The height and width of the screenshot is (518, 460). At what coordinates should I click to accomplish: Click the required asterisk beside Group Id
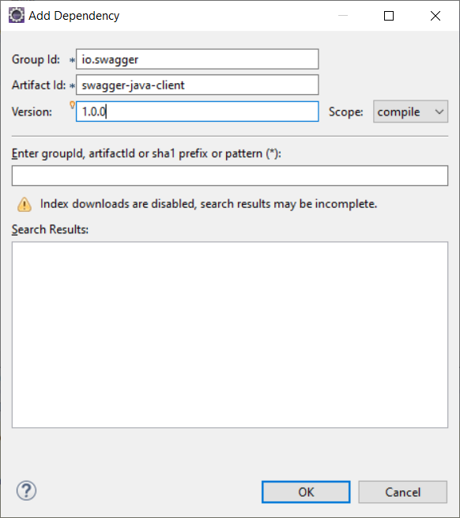[x=72, y=60]
